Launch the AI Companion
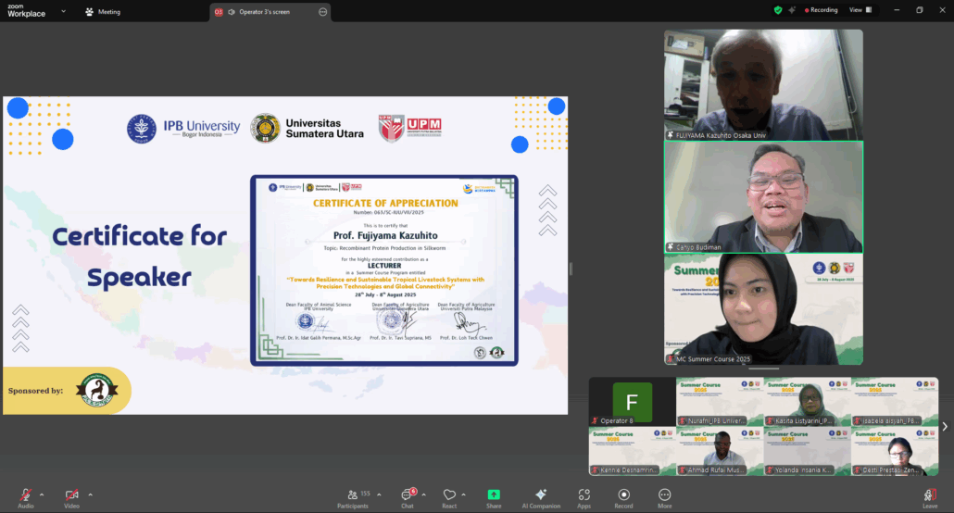 pyautogui.click(x=541, y=497)
